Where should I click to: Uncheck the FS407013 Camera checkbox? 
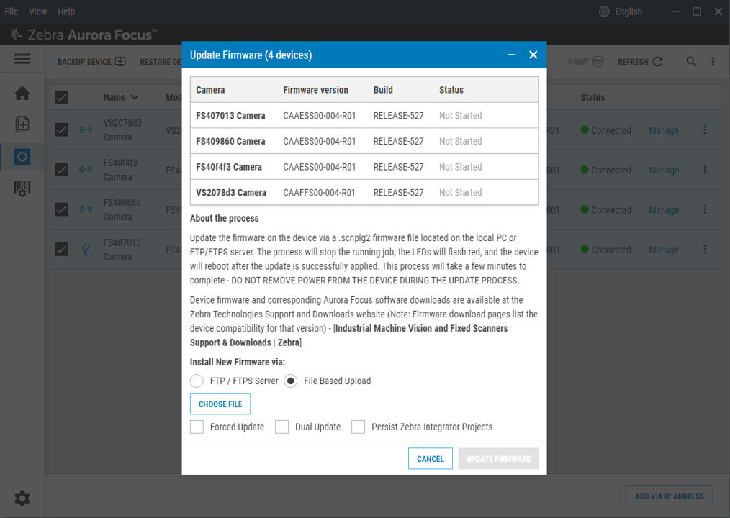click(x=61, y=250)
